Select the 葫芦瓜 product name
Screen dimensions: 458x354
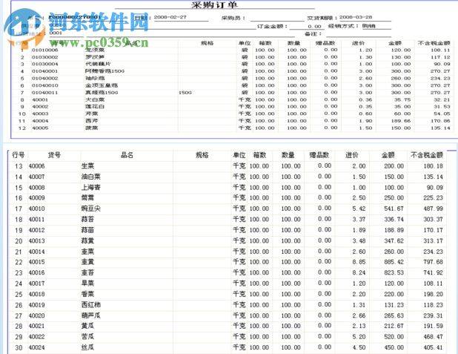tap(91, 315)
